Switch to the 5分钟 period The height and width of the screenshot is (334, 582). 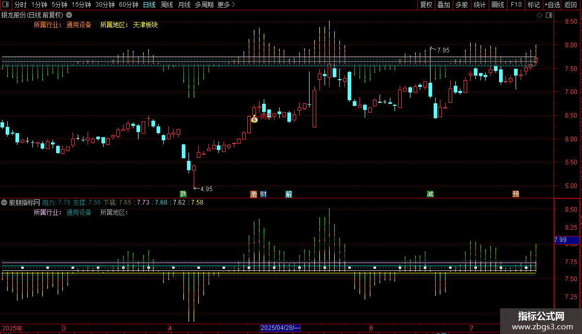[x=59, y=5]
